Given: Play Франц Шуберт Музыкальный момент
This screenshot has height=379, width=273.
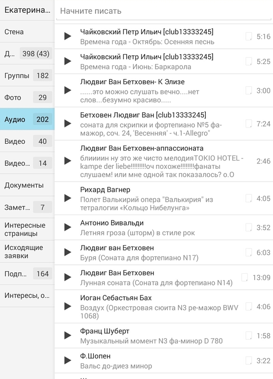Looking at the screenshot, I should click(x=68, y=336).
